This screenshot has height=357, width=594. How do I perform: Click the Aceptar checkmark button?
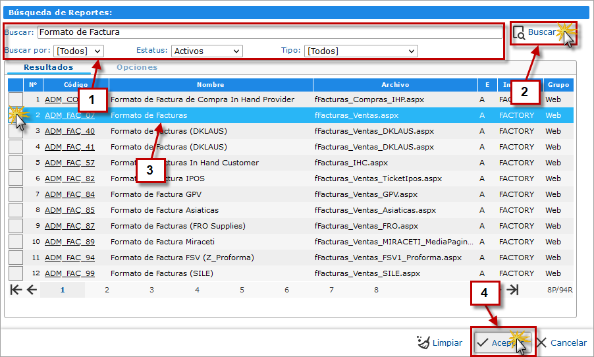pyautogui.click(x=495, y=343)
